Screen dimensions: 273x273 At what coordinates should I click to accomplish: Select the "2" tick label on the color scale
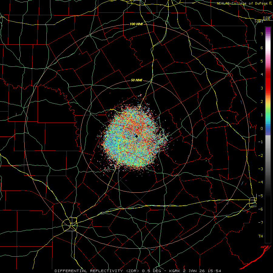[262, 102]
